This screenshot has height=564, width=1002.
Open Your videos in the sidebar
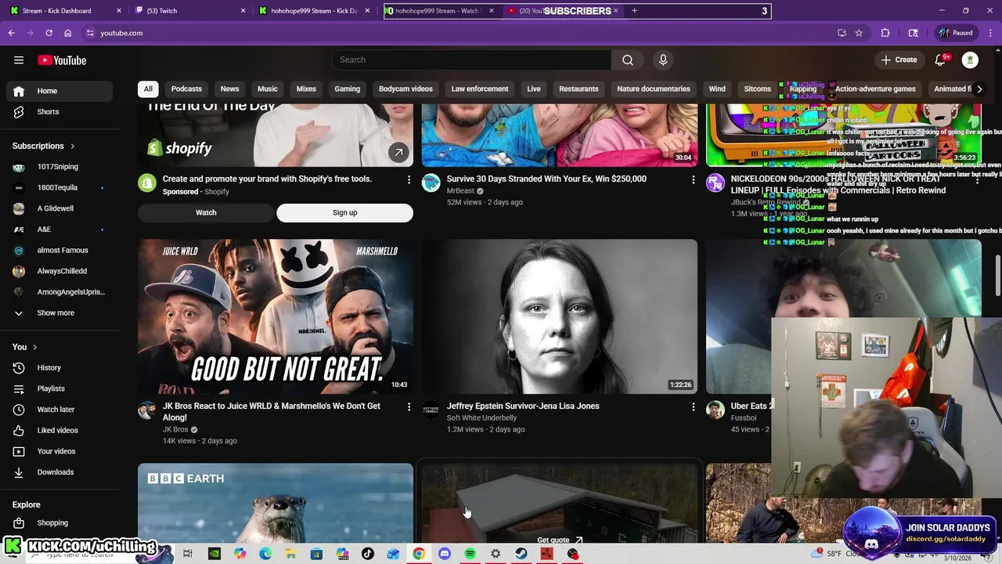pyautogui.click(x=59, y=451)
